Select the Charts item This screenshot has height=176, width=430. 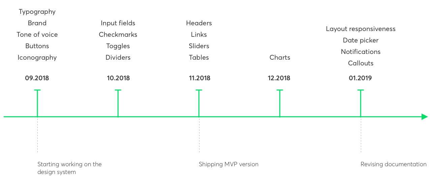pos(280,58)
